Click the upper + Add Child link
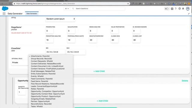Screen dimensions: 192x108 (99, 71)
